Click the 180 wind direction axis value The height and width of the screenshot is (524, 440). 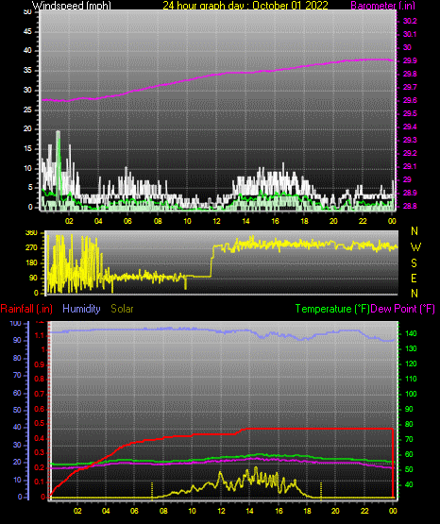coord(31,263)
